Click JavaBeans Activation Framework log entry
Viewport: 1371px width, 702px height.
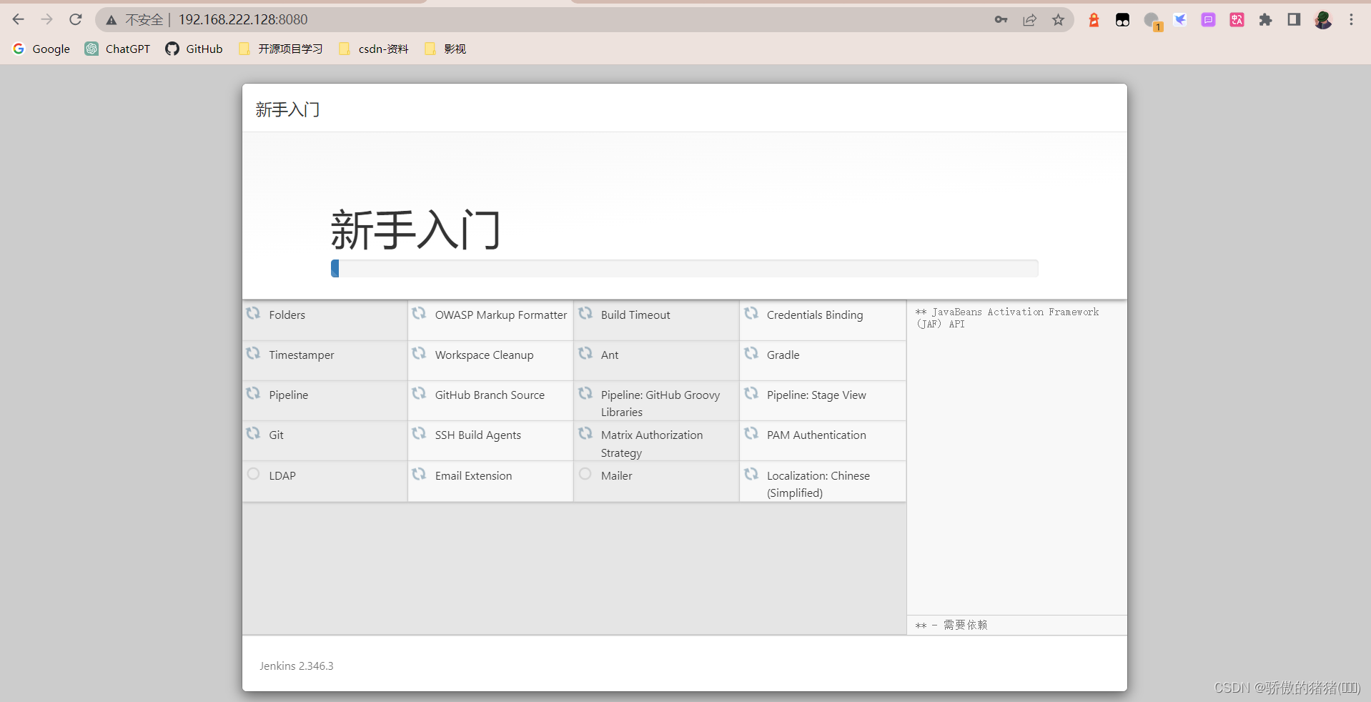1007,318
